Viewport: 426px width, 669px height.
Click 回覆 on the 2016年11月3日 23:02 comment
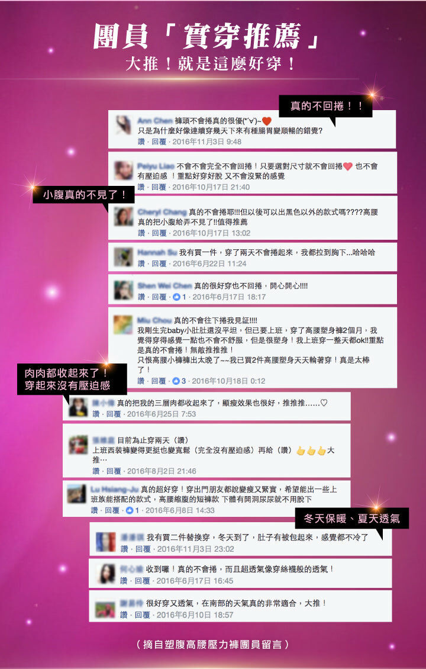tap(143, 549)
